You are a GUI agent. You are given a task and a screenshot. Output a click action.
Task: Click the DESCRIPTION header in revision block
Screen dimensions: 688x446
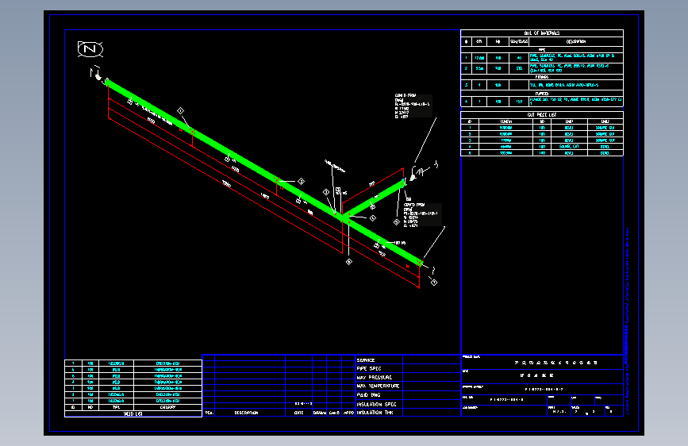246,413
